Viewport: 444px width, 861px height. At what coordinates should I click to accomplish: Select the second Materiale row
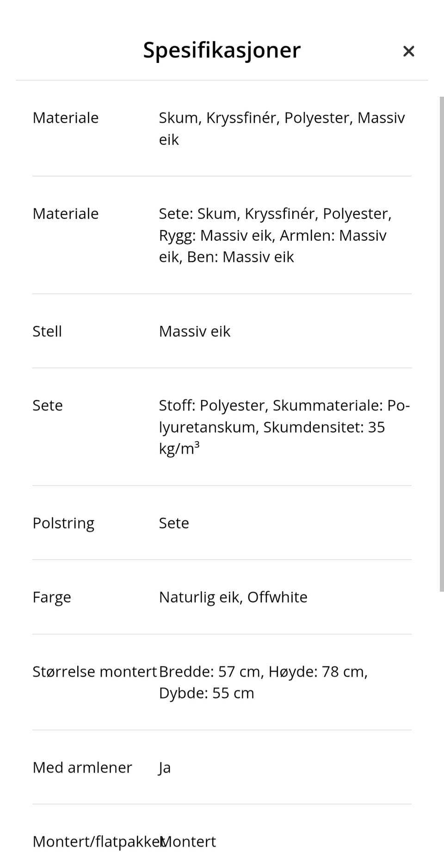[x=65, y=213]
